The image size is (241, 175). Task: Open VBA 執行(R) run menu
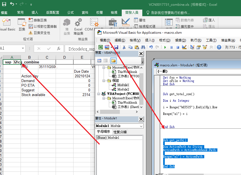(x=196, y=40)
